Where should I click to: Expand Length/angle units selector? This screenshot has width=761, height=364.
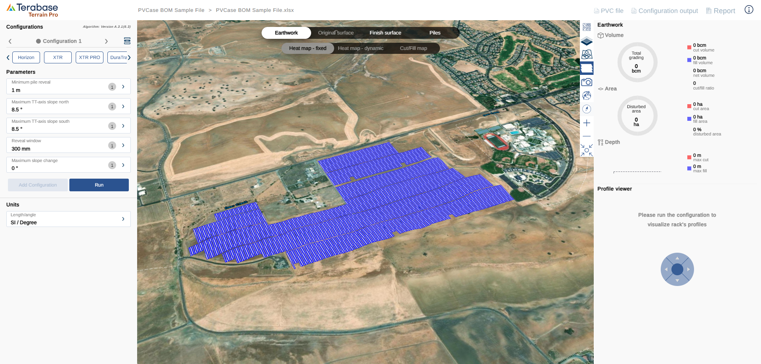pyautogui.click(x=123, y=219)
